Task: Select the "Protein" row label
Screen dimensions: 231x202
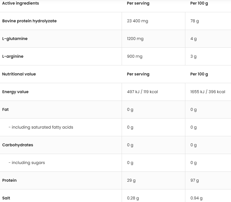Action: [x=9, y=180]
